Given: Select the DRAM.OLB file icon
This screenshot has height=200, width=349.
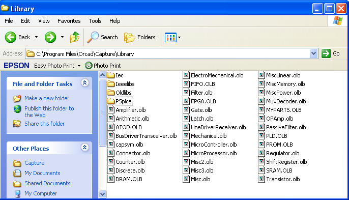Looking at the screenshot, I should [x=110, y=179].
